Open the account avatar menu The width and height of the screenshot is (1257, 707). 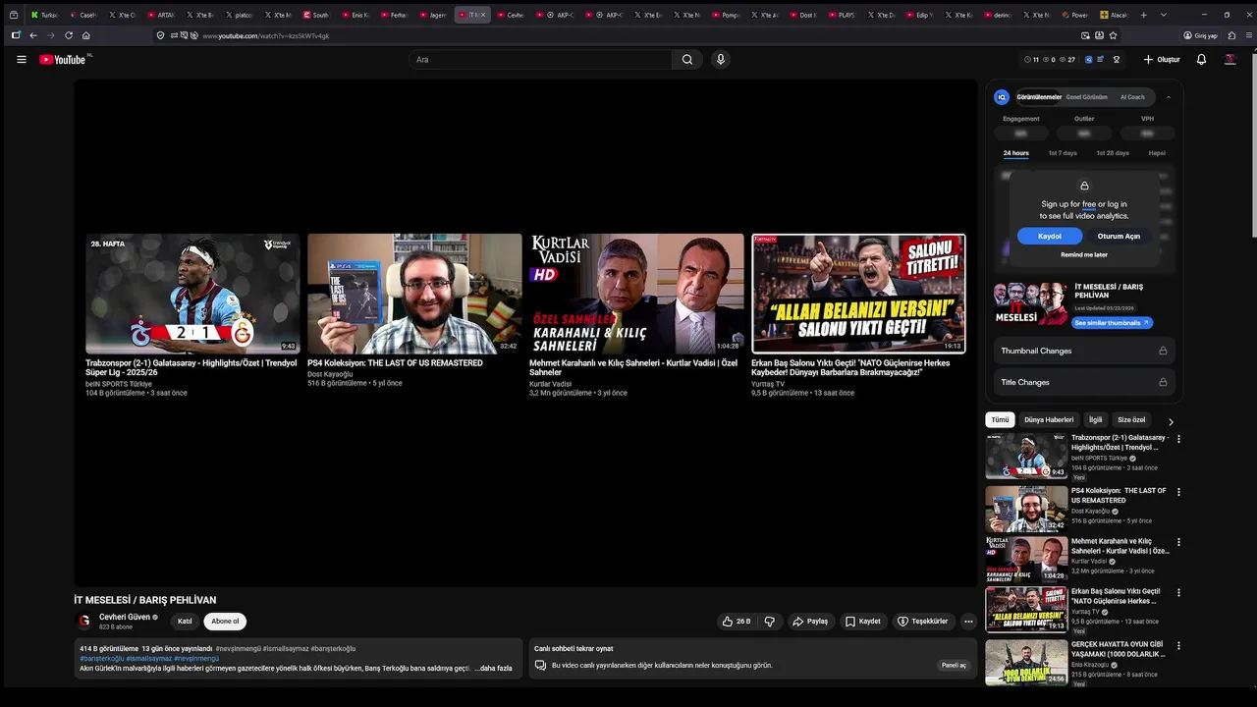1230,60
